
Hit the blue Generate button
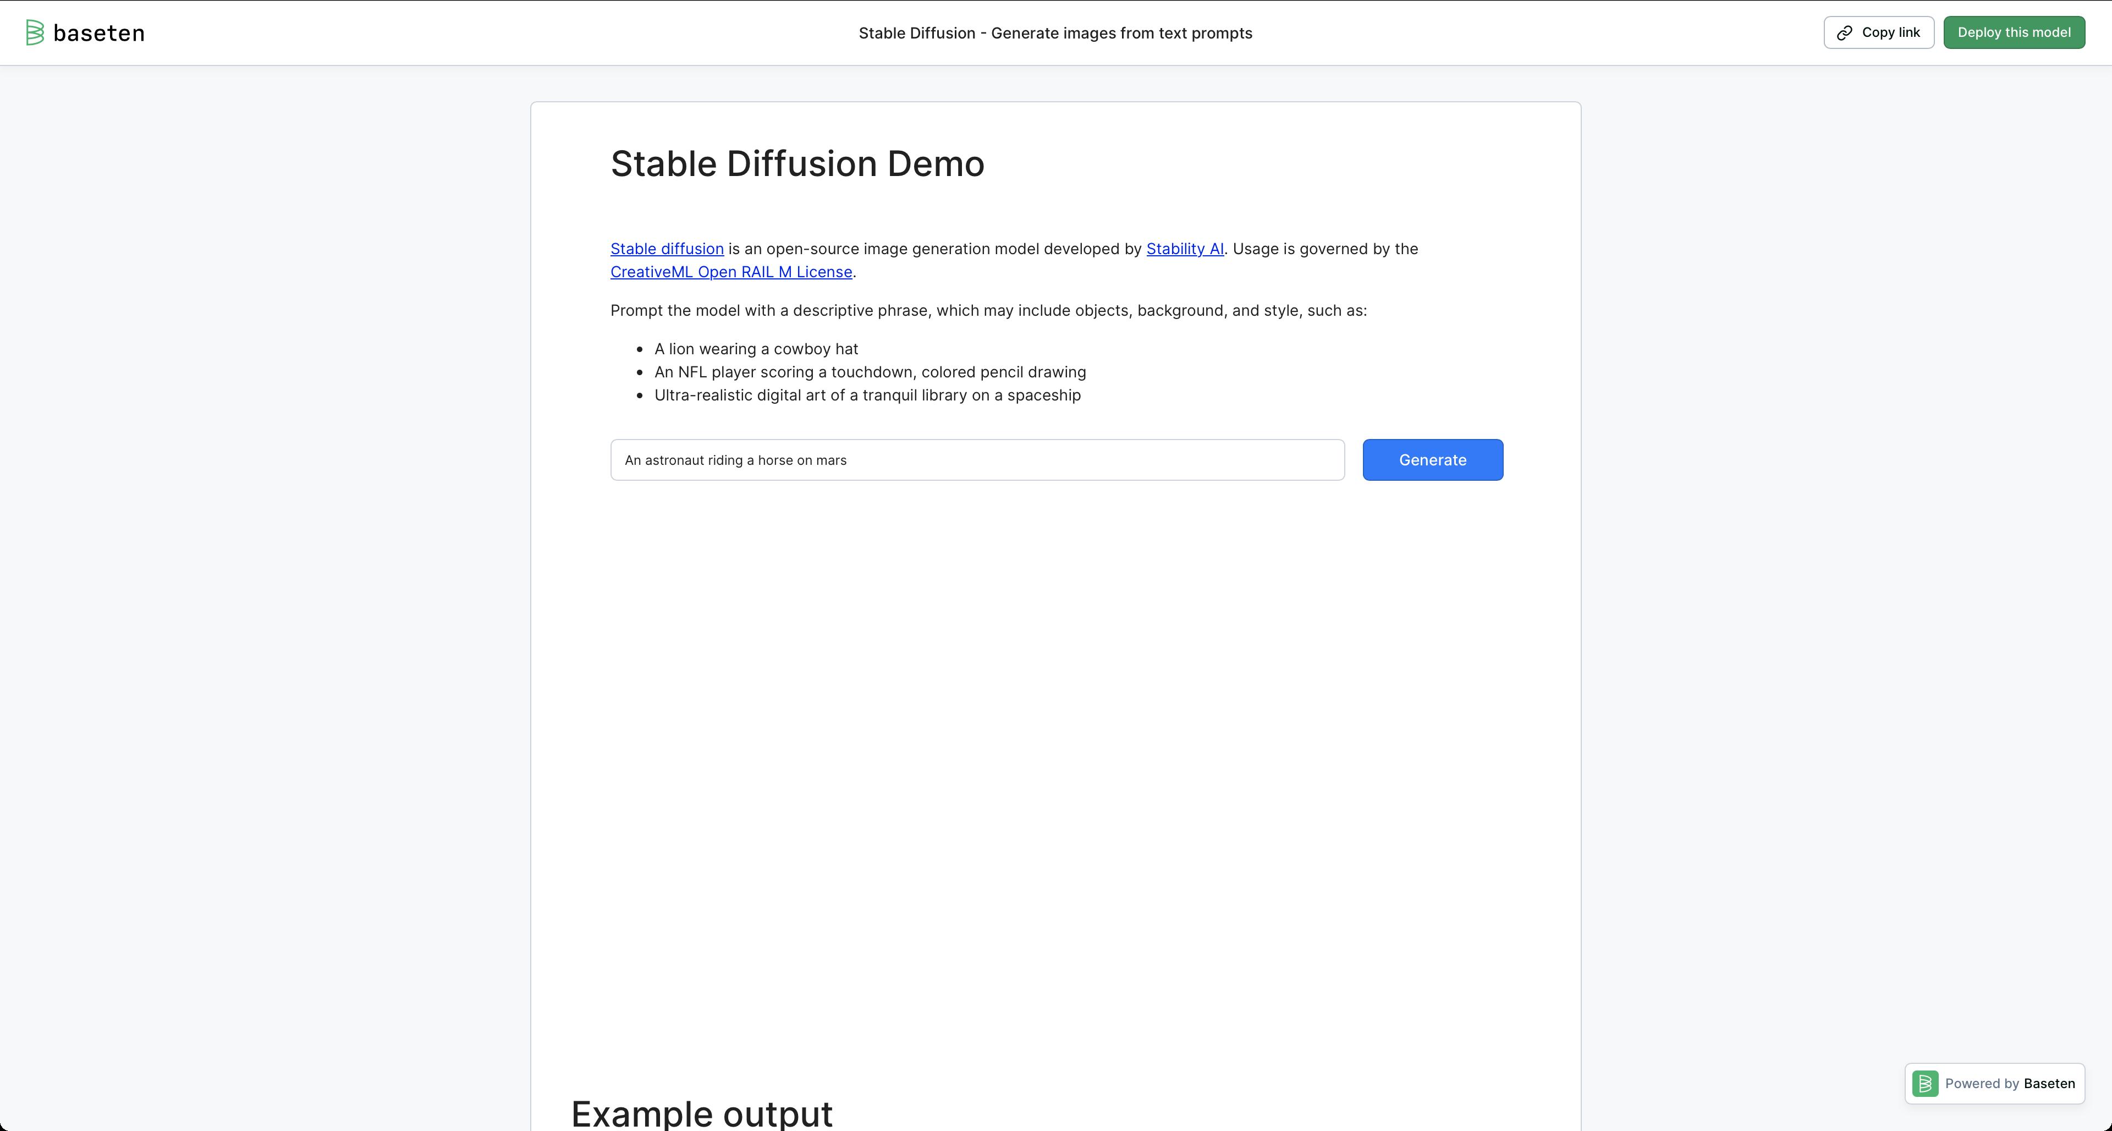(1432, 460)
